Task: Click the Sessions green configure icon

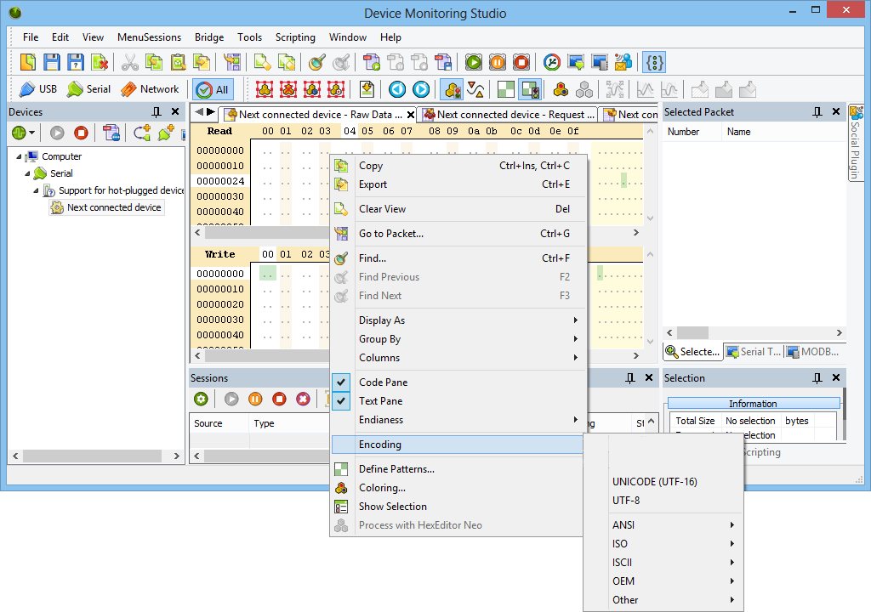Action: click(x=201, y=399)
